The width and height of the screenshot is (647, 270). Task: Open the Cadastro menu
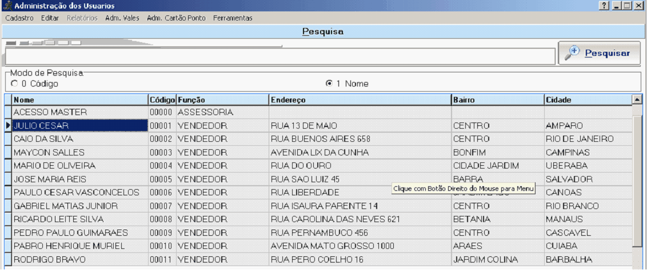click(x=19, y=18)
